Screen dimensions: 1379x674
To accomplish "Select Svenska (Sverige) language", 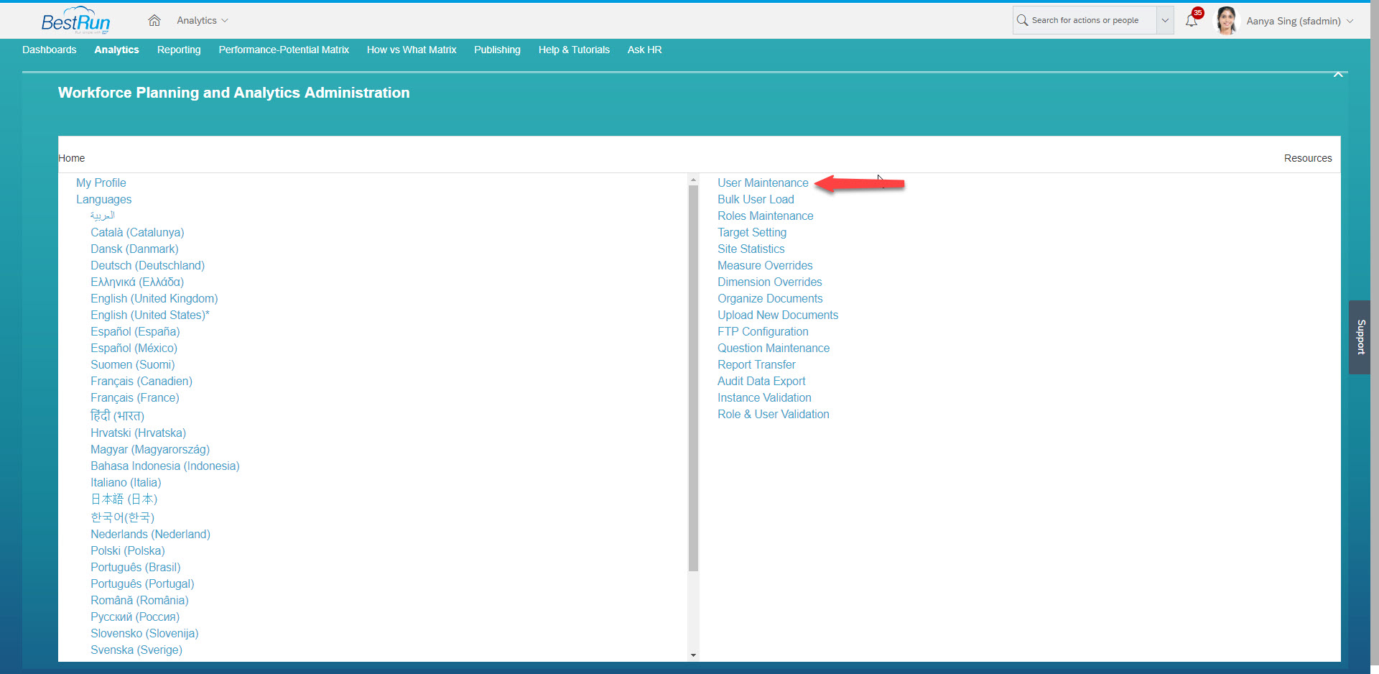I will point(136,650).
